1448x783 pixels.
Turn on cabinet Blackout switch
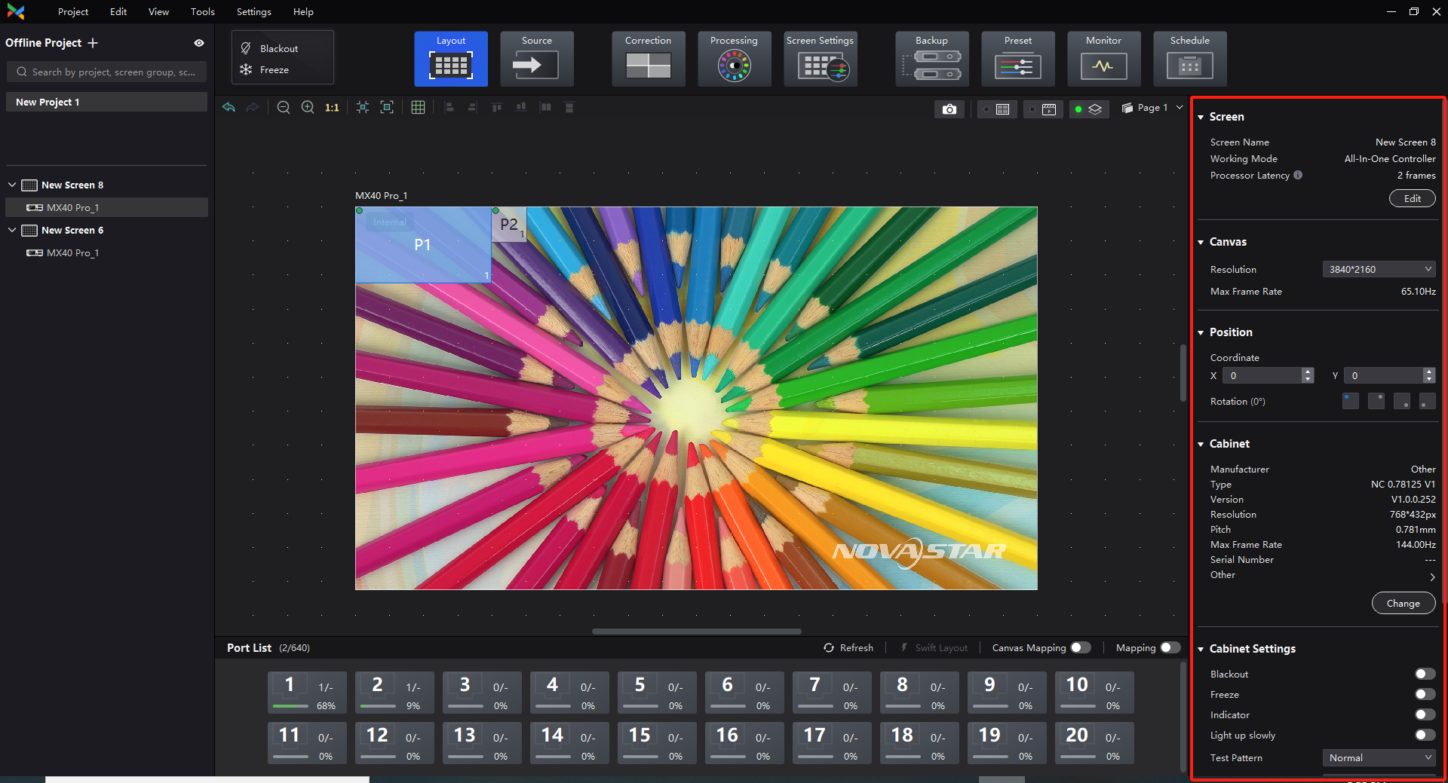[1425, 674]
